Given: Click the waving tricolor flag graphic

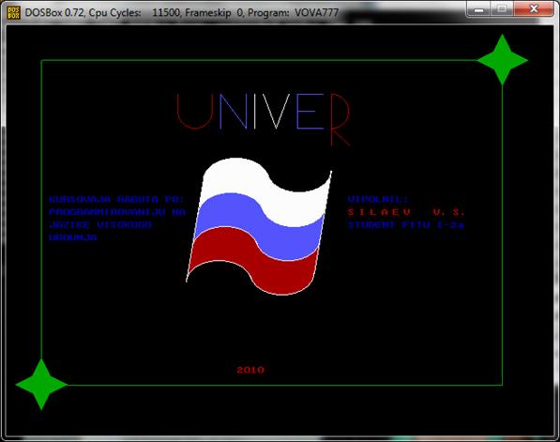Looking at the screenshot, I should (x=259, y=226).
